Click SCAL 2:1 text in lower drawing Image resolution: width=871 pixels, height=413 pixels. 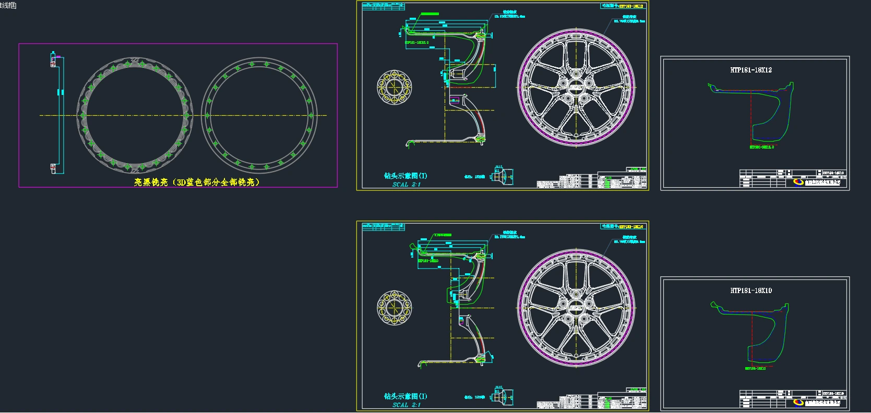407,405
